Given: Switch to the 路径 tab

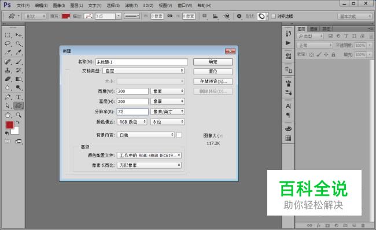Looking at the screenshot, I should [x=326, y=29].
